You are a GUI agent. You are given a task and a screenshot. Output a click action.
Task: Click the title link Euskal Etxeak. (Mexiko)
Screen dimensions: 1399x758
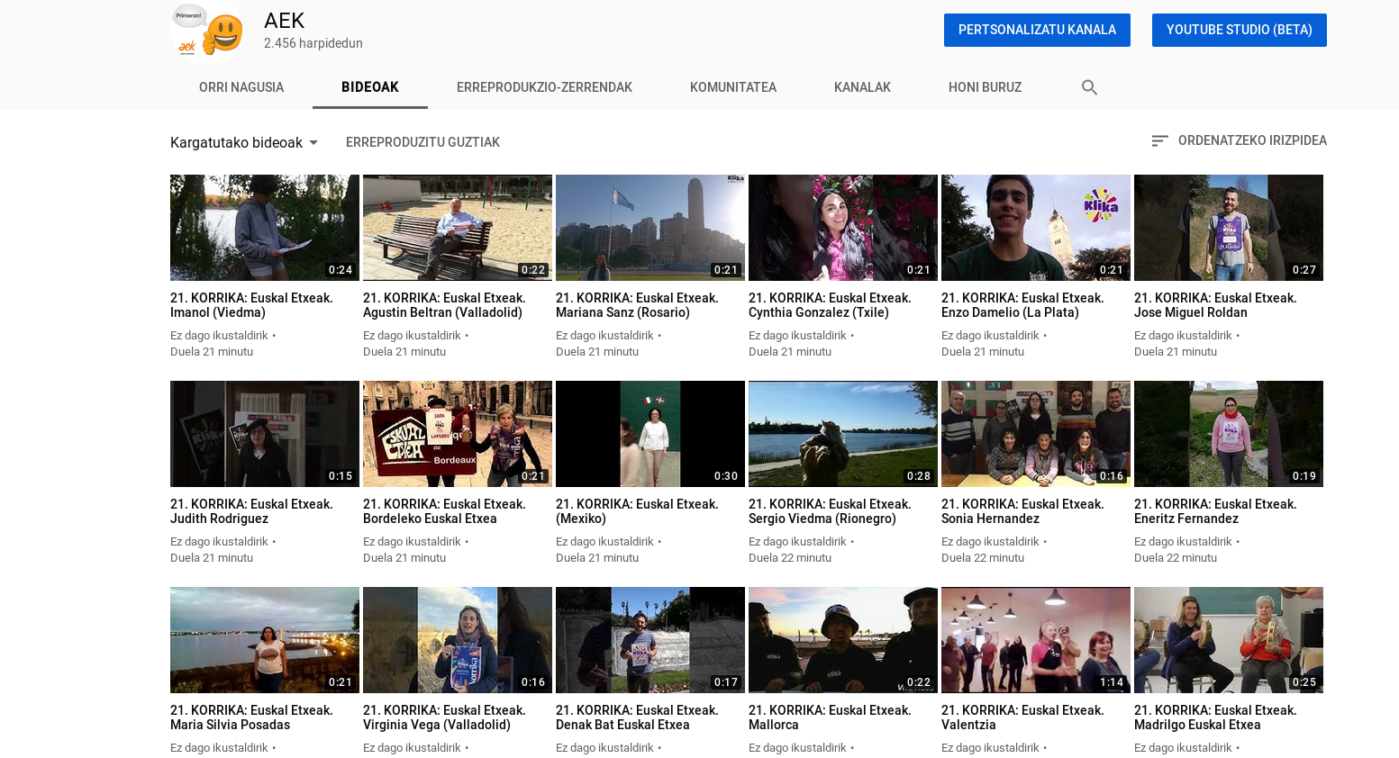coord(637,511)
